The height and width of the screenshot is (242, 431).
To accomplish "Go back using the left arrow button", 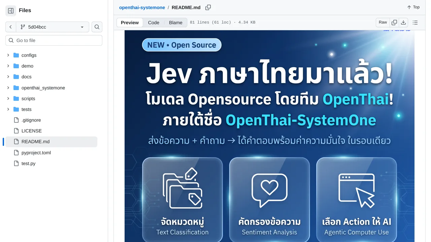I will 11,27.
